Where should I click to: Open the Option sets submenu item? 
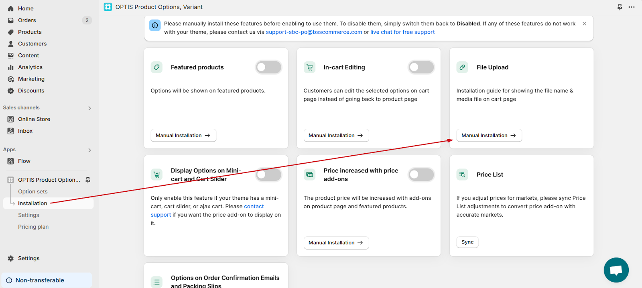(33, 192)
